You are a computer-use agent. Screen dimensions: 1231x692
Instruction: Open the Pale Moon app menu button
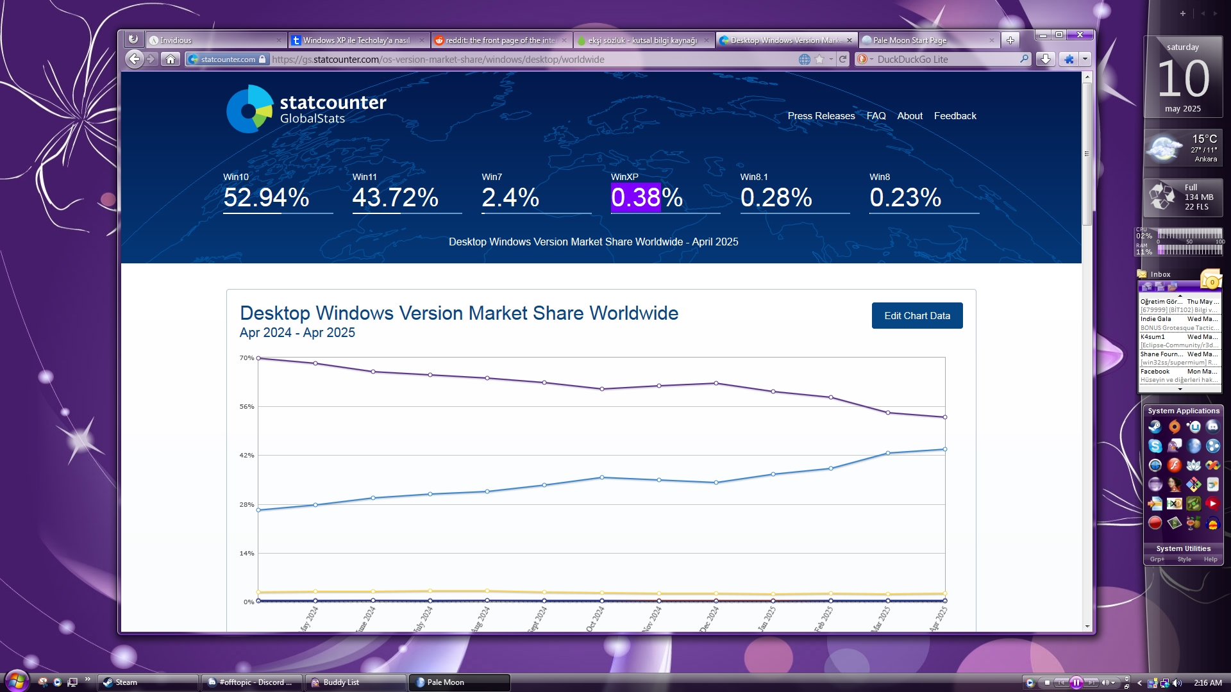click(x=133, y=39)
